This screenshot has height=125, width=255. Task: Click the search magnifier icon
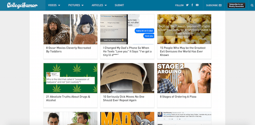tap(252, 5)
